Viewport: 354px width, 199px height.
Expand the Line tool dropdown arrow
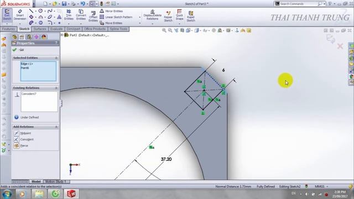pos(35,11)
